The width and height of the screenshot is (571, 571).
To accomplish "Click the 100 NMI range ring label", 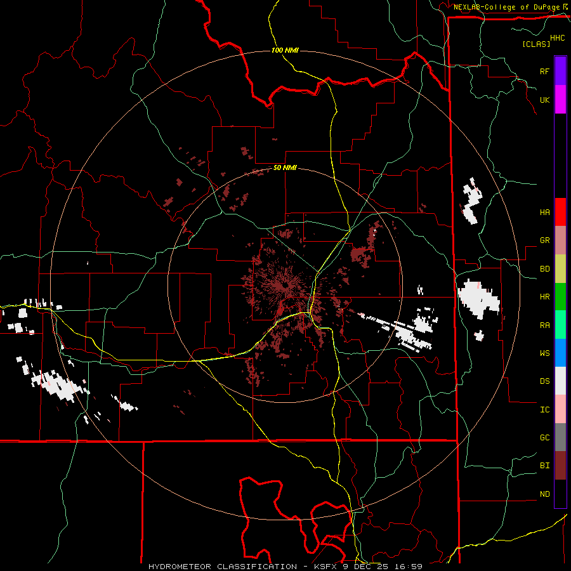I will click(x=285, y=50).
